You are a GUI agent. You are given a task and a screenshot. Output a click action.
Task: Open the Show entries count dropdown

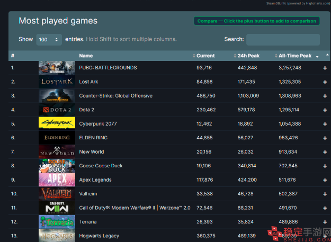pyautogui.click(x=49, y=40)
